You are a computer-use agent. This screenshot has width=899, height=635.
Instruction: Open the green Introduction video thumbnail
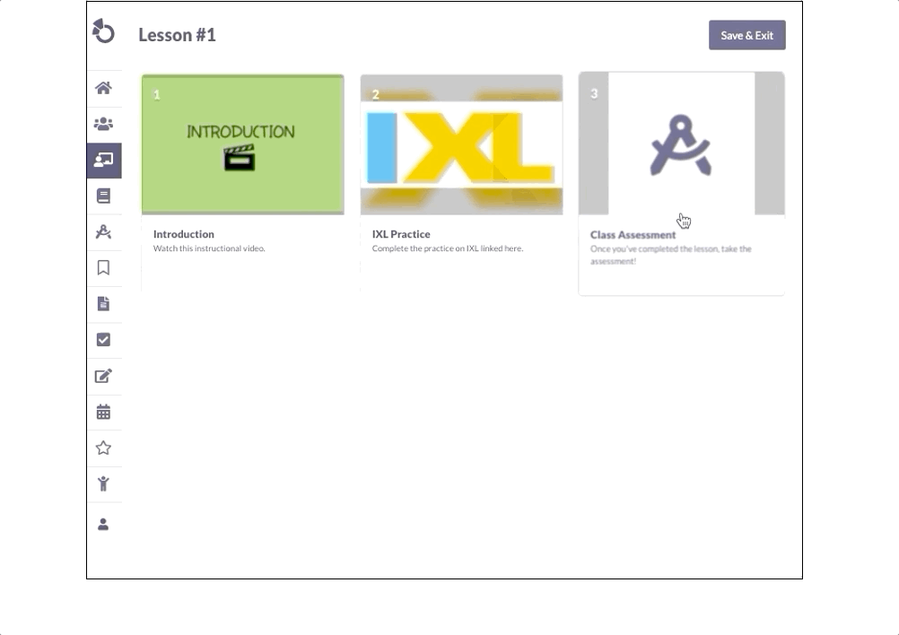[242, 144]
